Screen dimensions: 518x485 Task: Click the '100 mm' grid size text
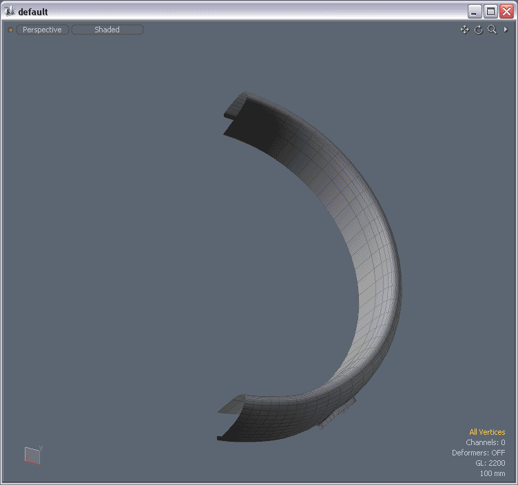pyautogui.click(x=493, y=473)
